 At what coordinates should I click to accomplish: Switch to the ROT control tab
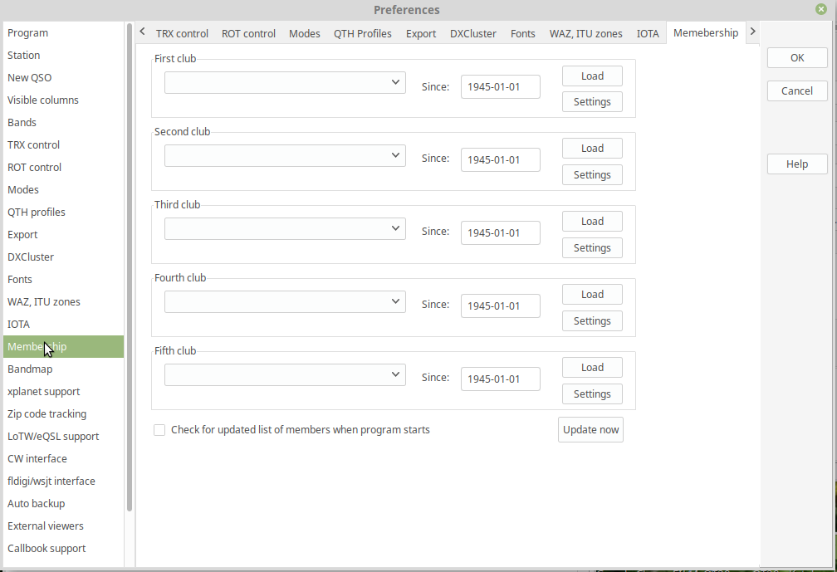pos(248,33)
